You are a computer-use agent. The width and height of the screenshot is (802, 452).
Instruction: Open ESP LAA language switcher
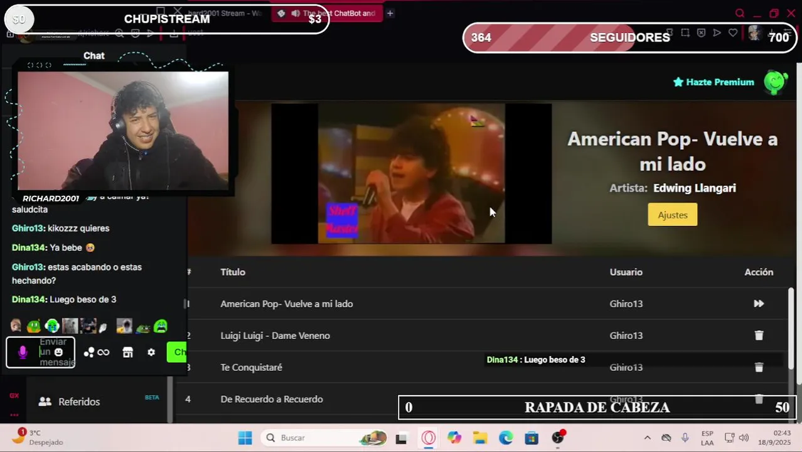click(x=707, y=438)
